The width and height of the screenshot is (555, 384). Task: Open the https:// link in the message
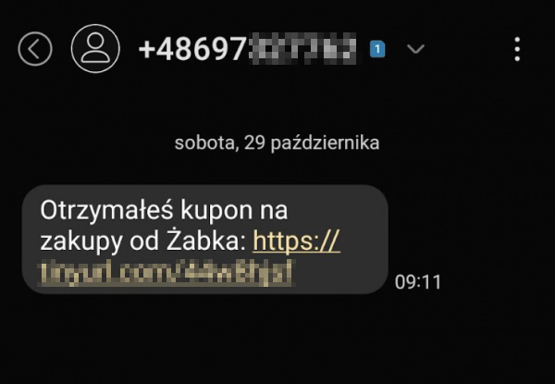[x=296, y=242]
